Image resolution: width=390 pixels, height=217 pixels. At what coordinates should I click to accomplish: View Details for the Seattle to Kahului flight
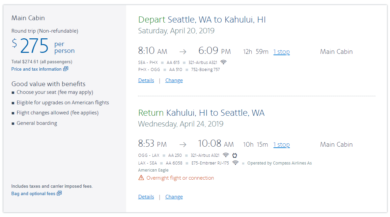[x=146, y=80]
